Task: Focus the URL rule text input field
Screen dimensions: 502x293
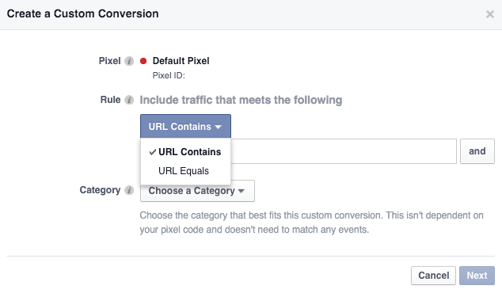Action: (x=344, y=151)
